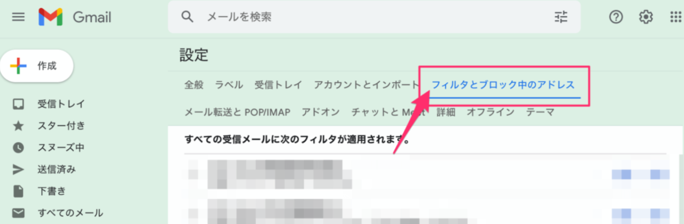Switch to the テーマ settings tab
The image size is (684, 224).
pyautogui.click(x=540, y=112)
